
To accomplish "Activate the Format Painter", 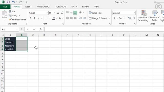I will point(17,19).
